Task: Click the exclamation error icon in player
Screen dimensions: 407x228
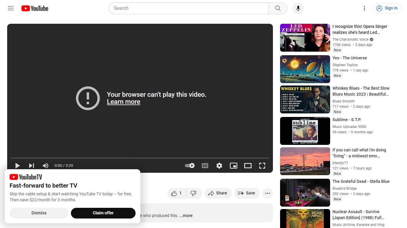Action: 88,98
